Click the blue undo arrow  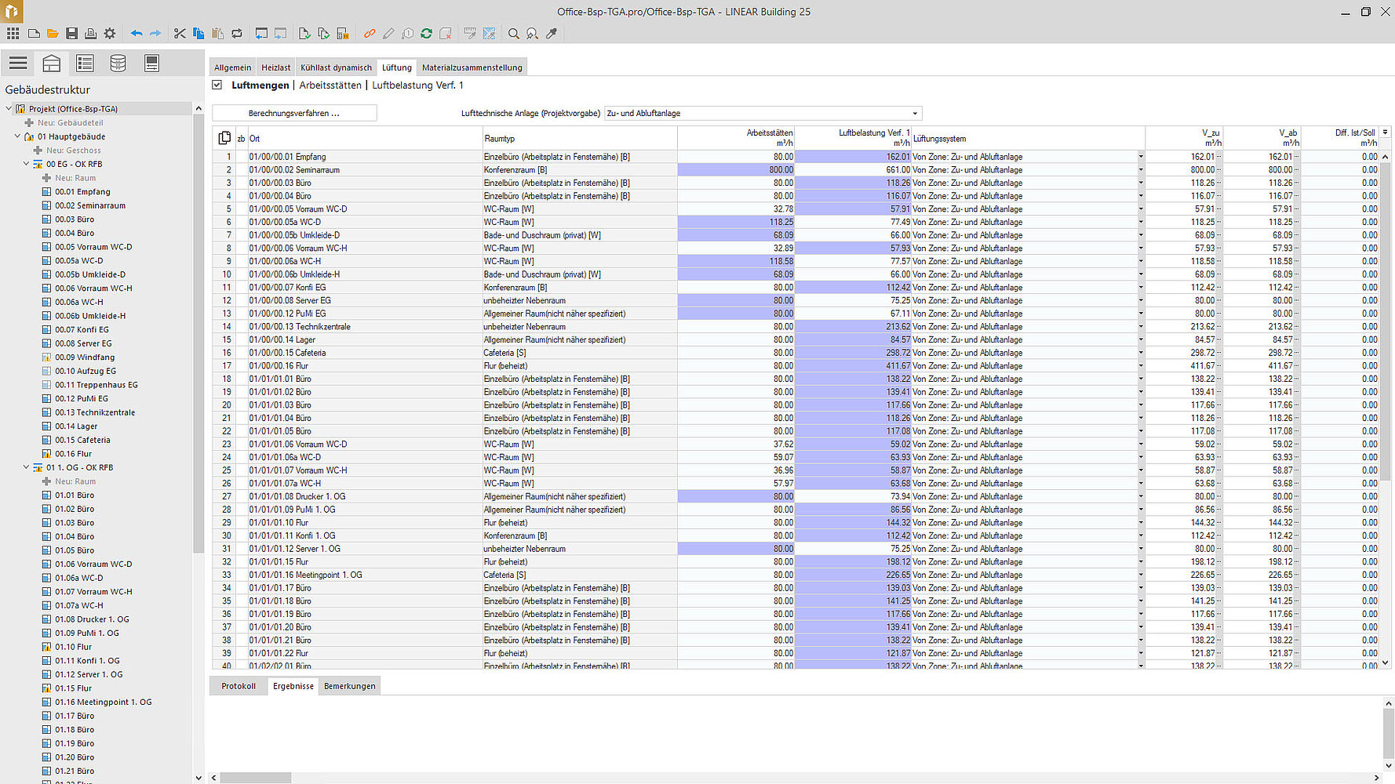pos(137,34)
